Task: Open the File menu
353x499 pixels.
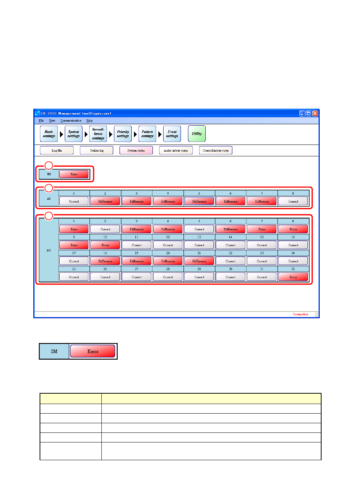Action: 41,120
